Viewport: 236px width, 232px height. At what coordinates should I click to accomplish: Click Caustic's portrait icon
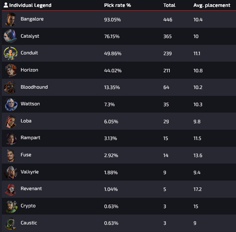click(11, 223)
